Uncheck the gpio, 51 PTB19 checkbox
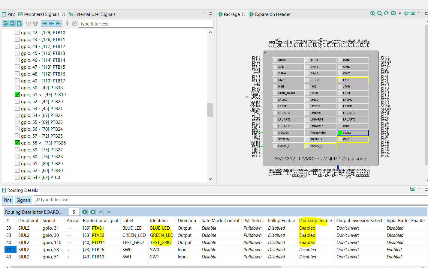The height and width of the screenshot is (268, 428). [17, 94]
